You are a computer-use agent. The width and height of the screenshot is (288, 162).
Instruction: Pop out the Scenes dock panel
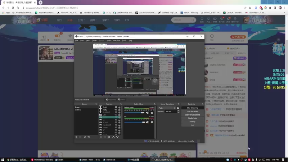96,104
